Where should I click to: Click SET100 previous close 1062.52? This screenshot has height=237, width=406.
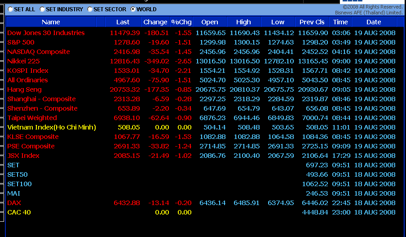(x=315, y=184)
